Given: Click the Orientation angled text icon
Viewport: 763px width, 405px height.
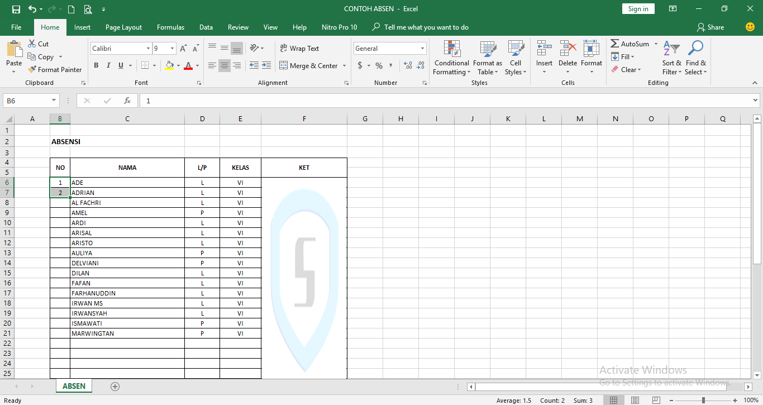Looking at the screenshot, I should tap(254, 48).
